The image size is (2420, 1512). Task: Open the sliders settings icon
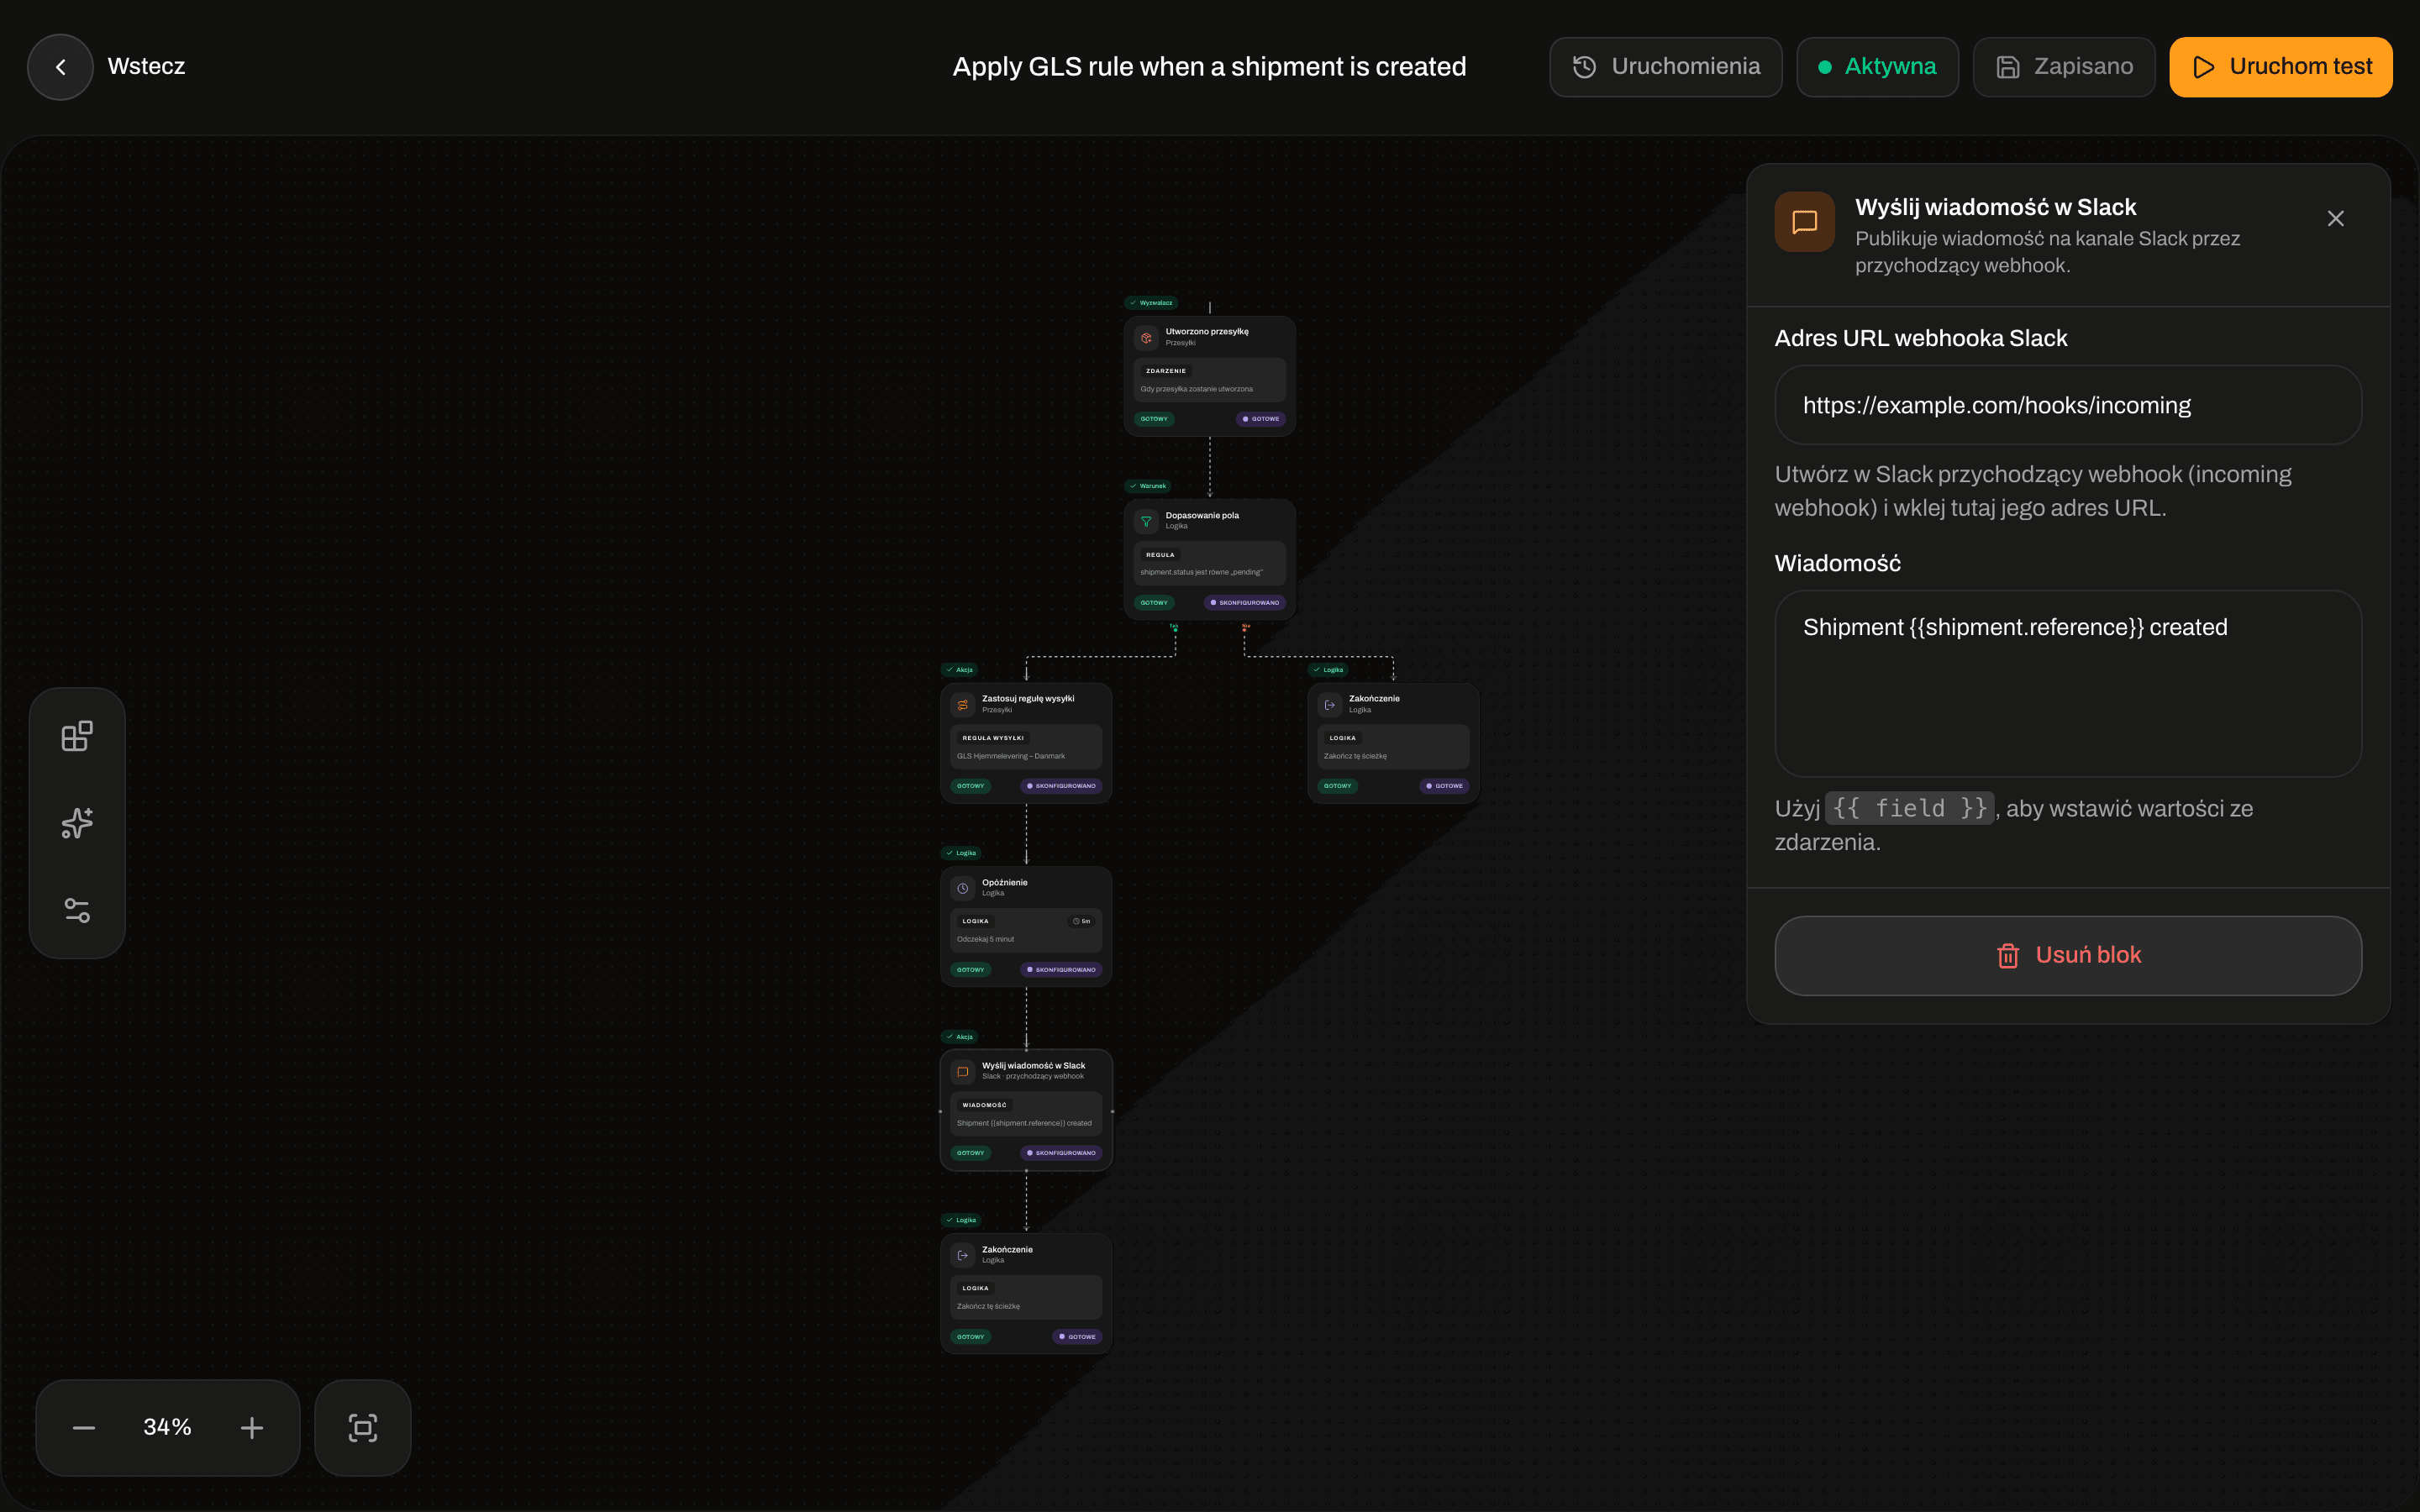pyautogui.click(x=77, y=910)
